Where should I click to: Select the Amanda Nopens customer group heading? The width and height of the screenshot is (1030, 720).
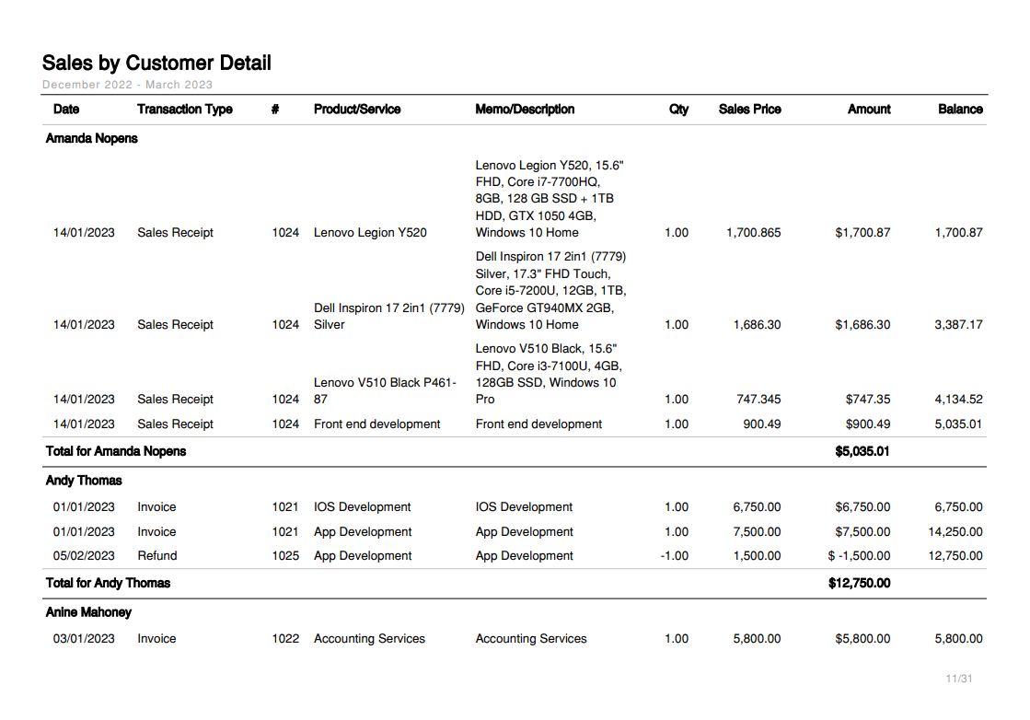pos(92,139)
